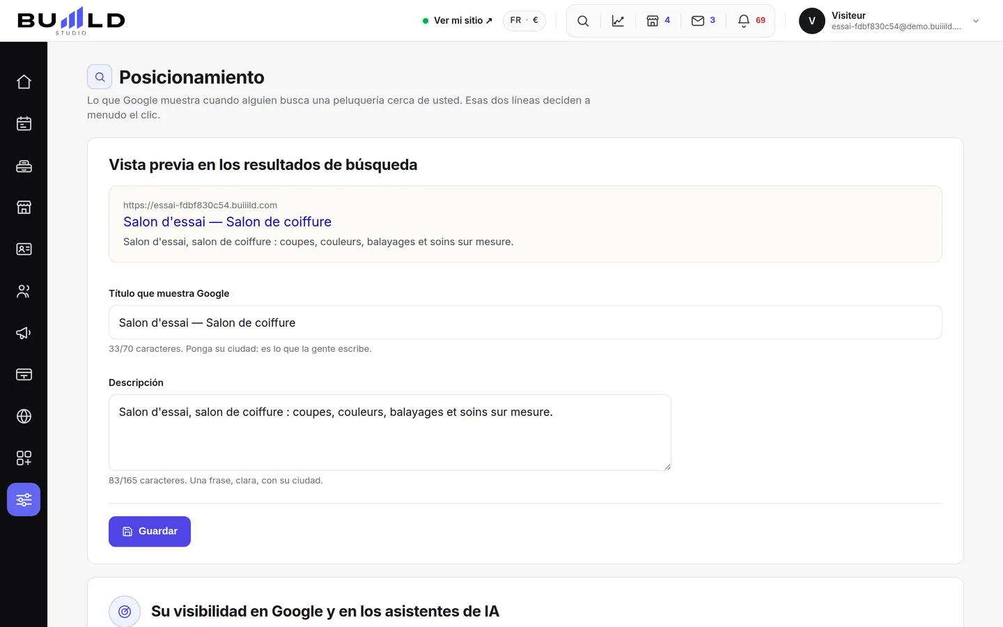The image size is (1003, 627).
Task: Click the cash register icon in sidebar
Action: (24, 166)
